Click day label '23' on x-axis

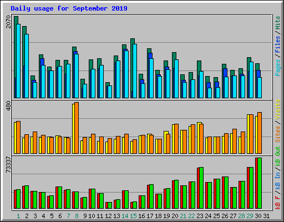[x=200, y=216]
